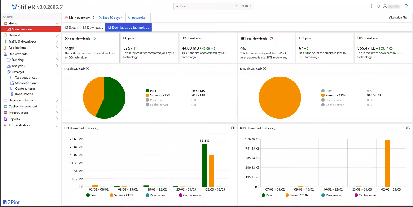Screen dimensions: 413x207
Task: Toggle Peer server in DO history legend
Action: (x=155, y=195)
